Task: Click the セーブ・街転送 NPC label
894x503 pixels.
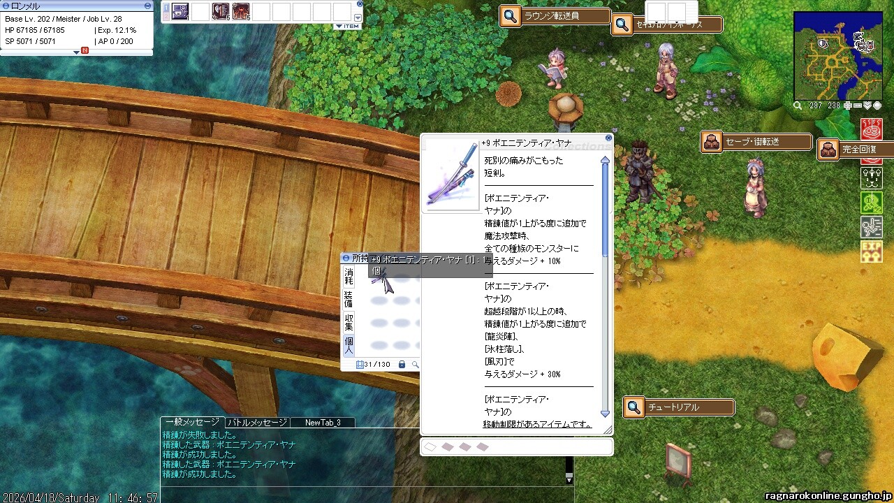Action: tap(756, 142)
